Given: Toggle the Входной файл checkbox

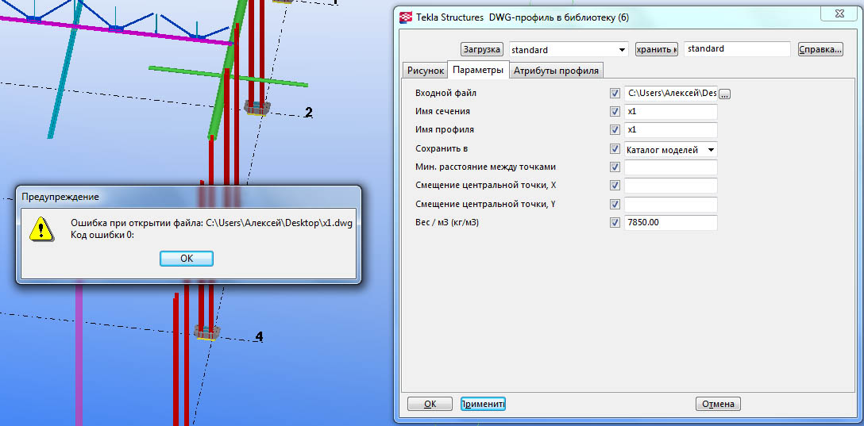Looking at the screenshot, I should click(615, 94).
